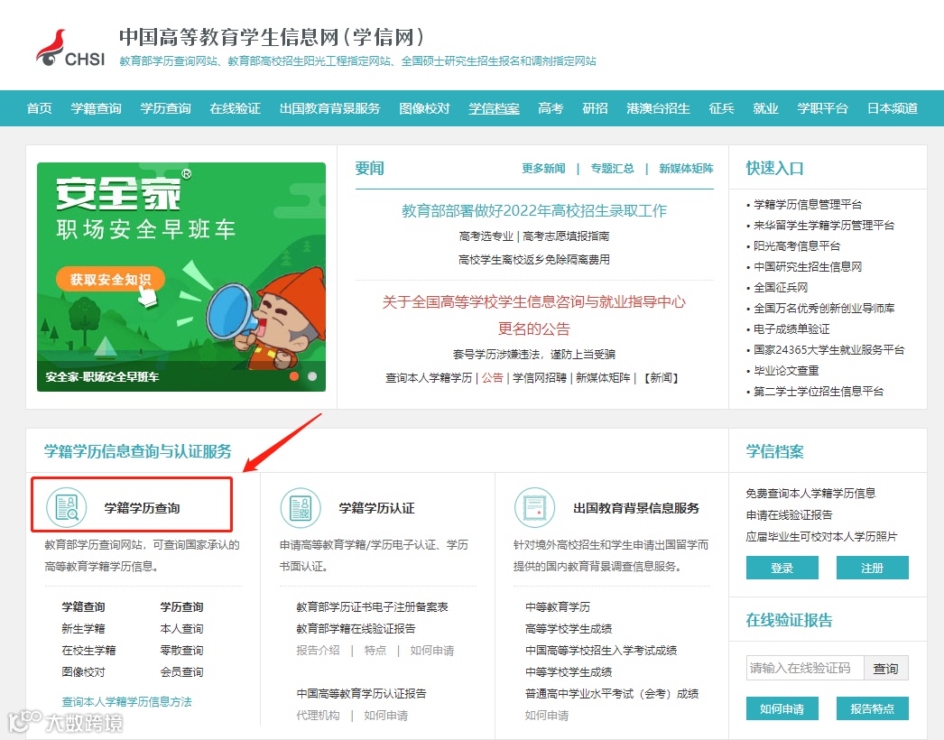
Task: Open 国家24365大学生就业服务平台 quick link
Action: [x=829, y=350]
